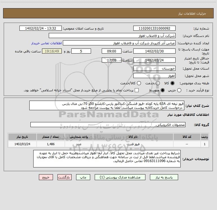Click the price validity date 1402/03/24 field
Image resolution: width=217 pixels, height=210 pixels.
click(x=154, y=60)
